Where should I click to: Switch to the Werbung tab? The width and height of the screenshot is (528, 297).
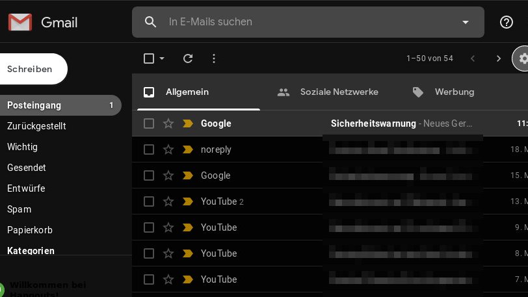[443, 92]
